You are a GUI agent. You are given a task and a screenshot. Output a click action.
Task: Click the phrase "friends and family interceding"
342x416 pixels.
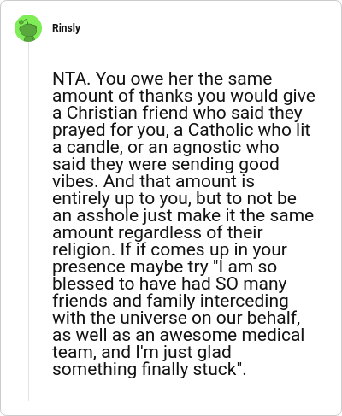click(170, 302)
